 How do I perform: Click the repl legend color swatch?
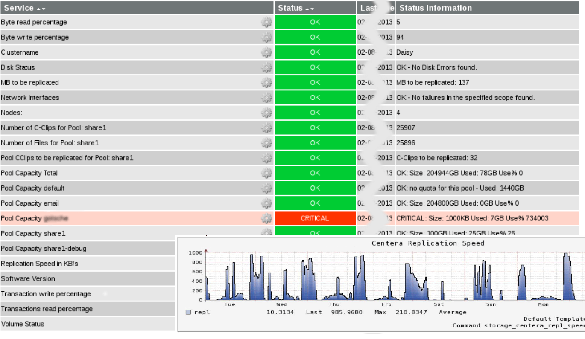coord(188,313)
